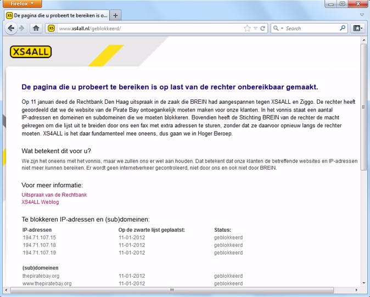The width and height of the screenshot is (370, 297).
Task: Click the 'Wat betekent dit voor u?' heading
Action: point(57,151)
